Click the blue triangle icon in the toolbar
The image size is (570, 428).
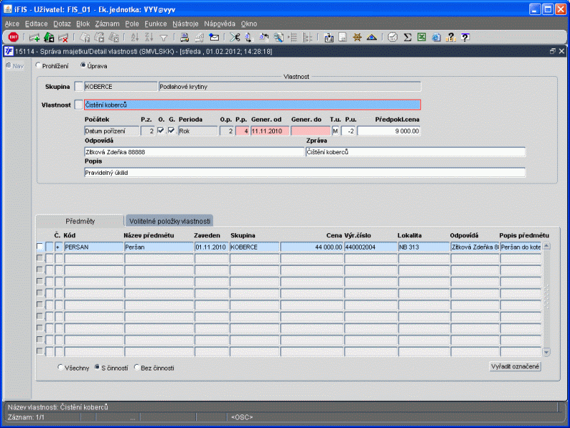click(x=371, y=38)
